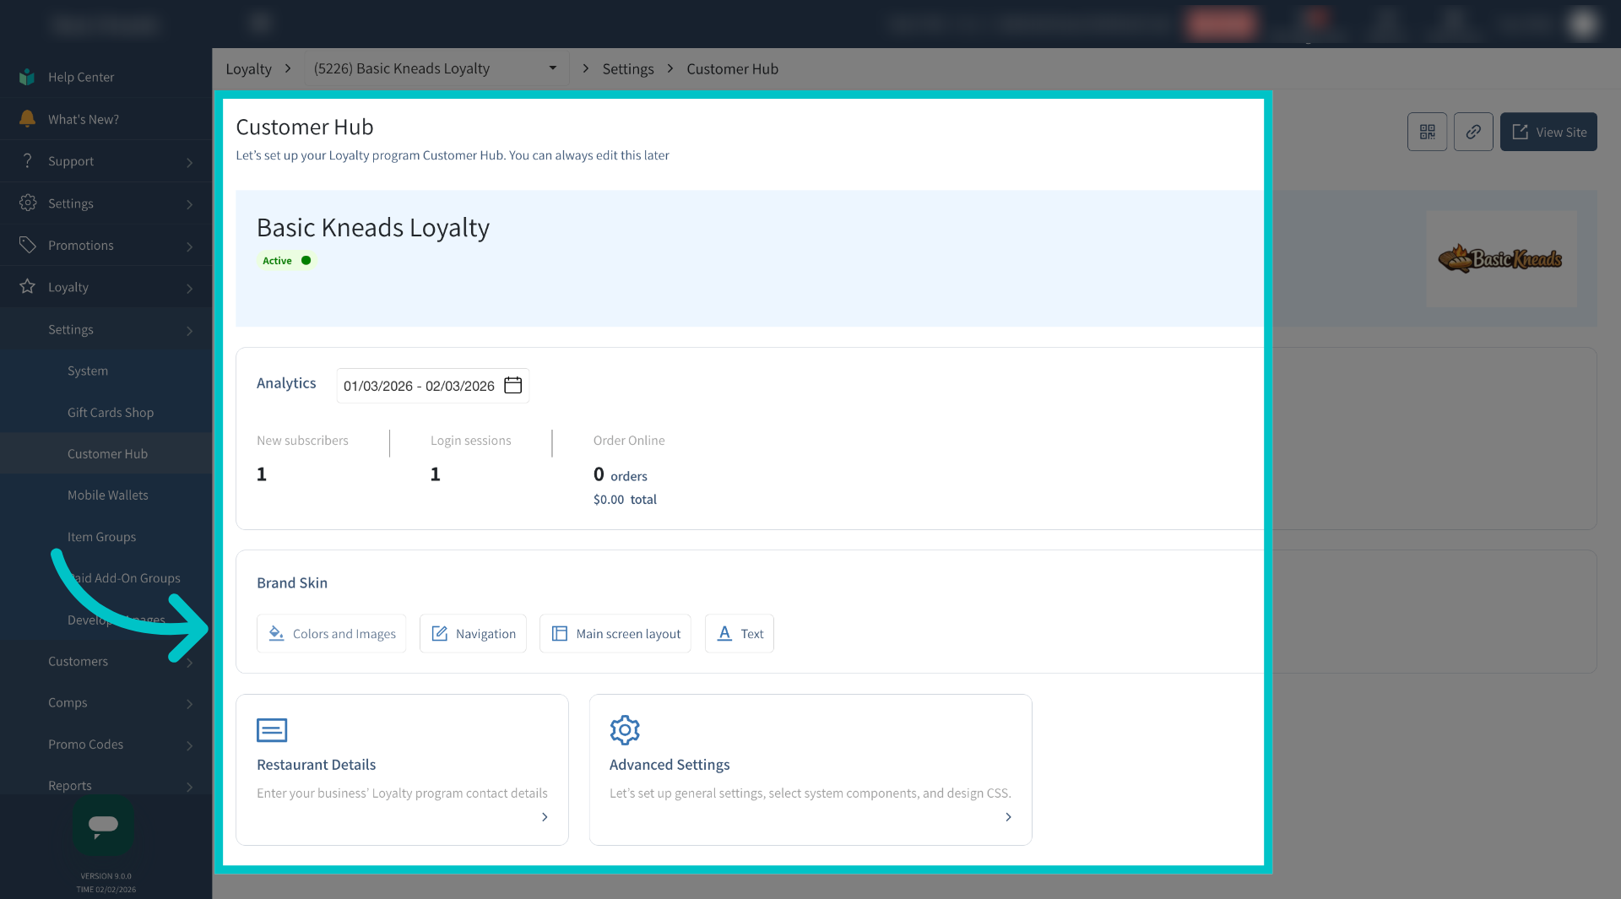
Task: Click the New subscribers label
Action: point(302,441)
